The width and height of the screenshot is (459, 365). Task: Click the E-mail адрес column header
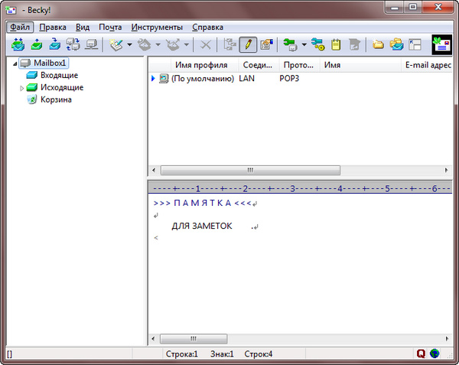pyautogui.click(x=428, y=65)
